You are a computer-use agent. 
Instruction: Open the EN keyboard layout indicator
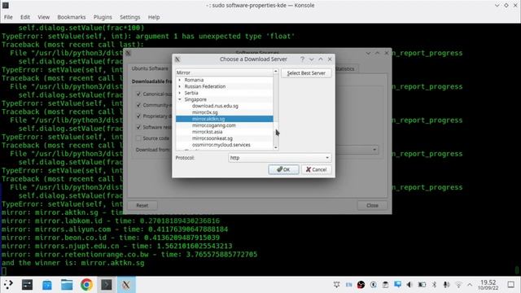coord(348,285)
